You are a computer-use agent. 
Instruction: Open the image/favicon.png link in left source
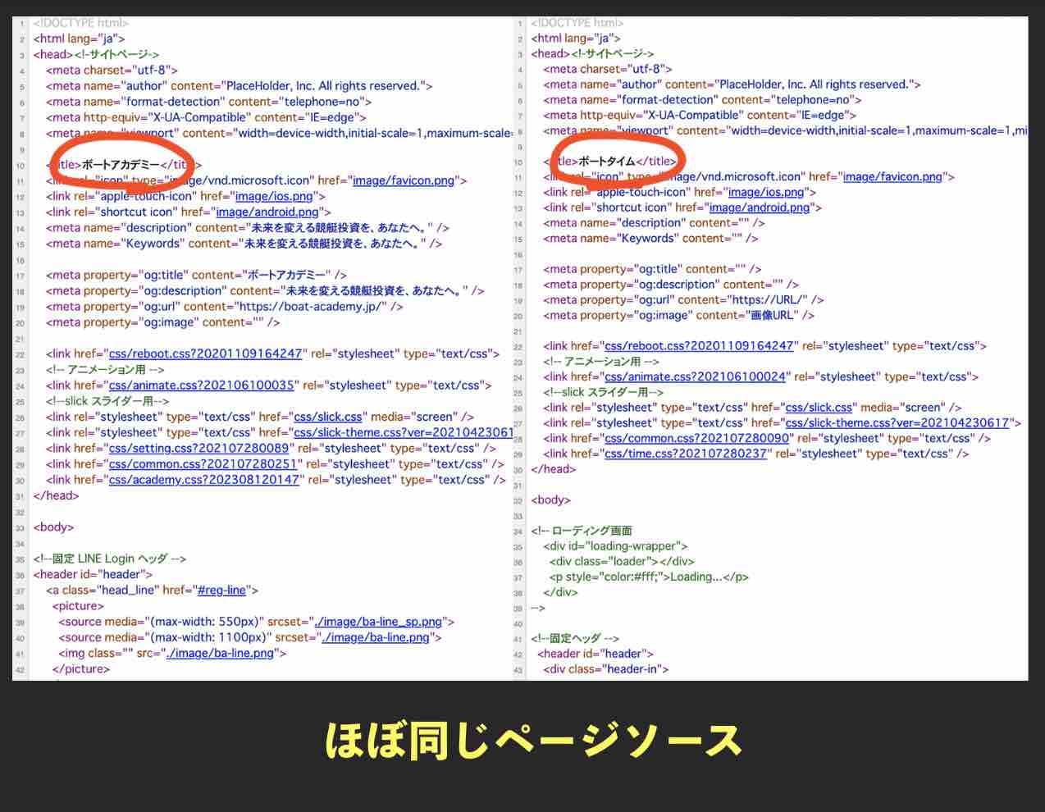[405, 180]
